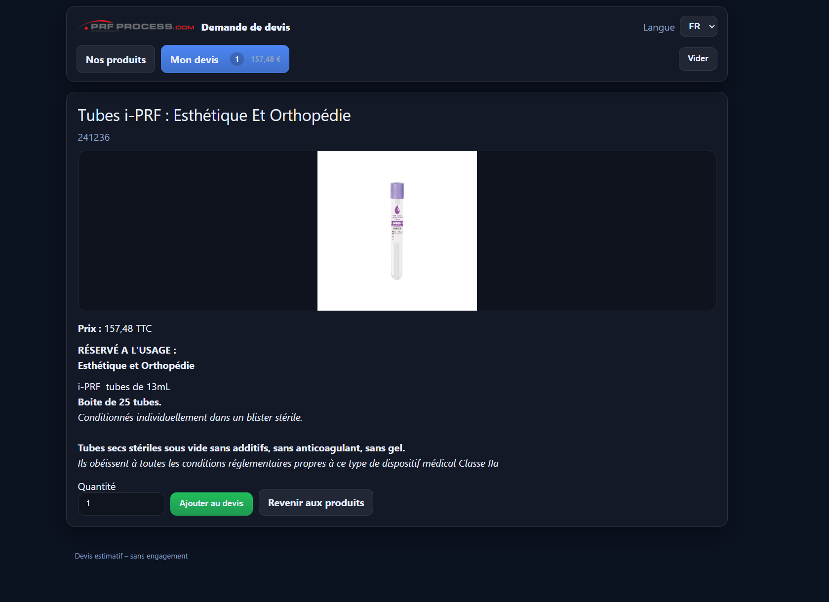Empty the quote with Vider button
This screenshot has width=829, height=602.
point(698,59)
